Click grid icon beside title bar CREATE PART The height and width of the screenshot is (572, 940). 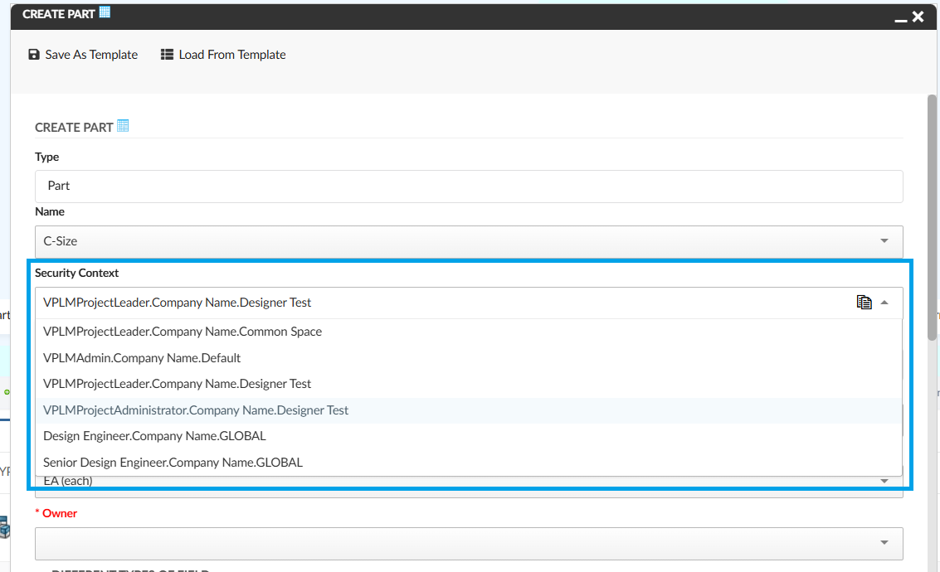pyautogui.click(x=105, y=12)
